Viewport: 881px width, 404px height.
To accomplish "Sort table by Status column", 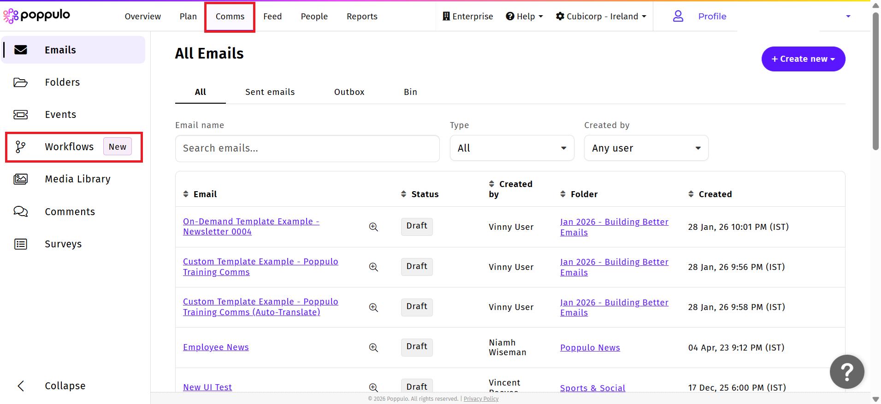I will [403, 194].
